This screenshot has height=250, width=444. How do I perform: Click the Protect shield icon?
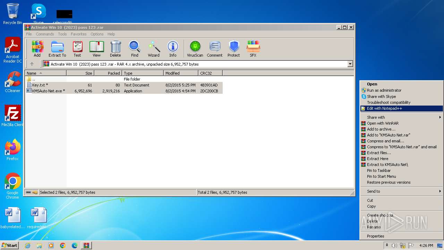pos(234,49)
